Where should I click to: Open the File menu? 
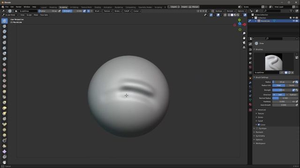pyautogui.click(x=7, y=7)
